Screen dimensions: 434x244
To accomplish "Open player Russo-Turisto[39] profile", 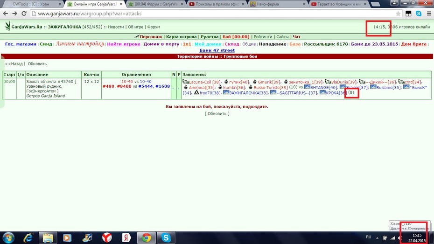I will pos(271,87).
